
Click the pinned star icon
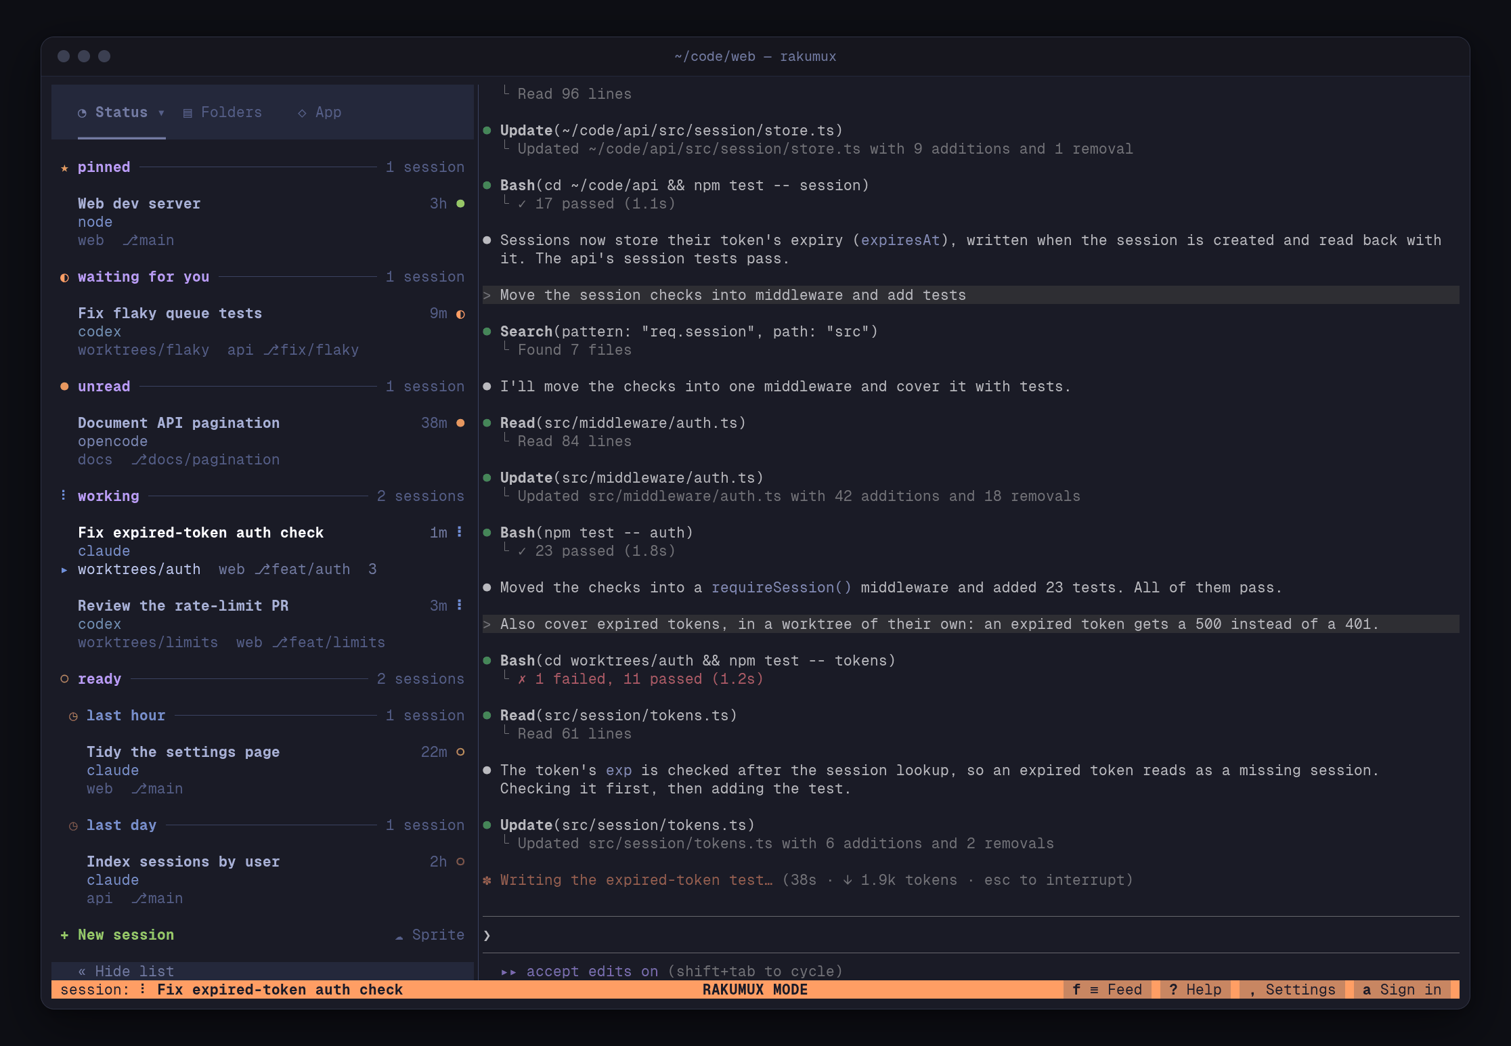64,168
